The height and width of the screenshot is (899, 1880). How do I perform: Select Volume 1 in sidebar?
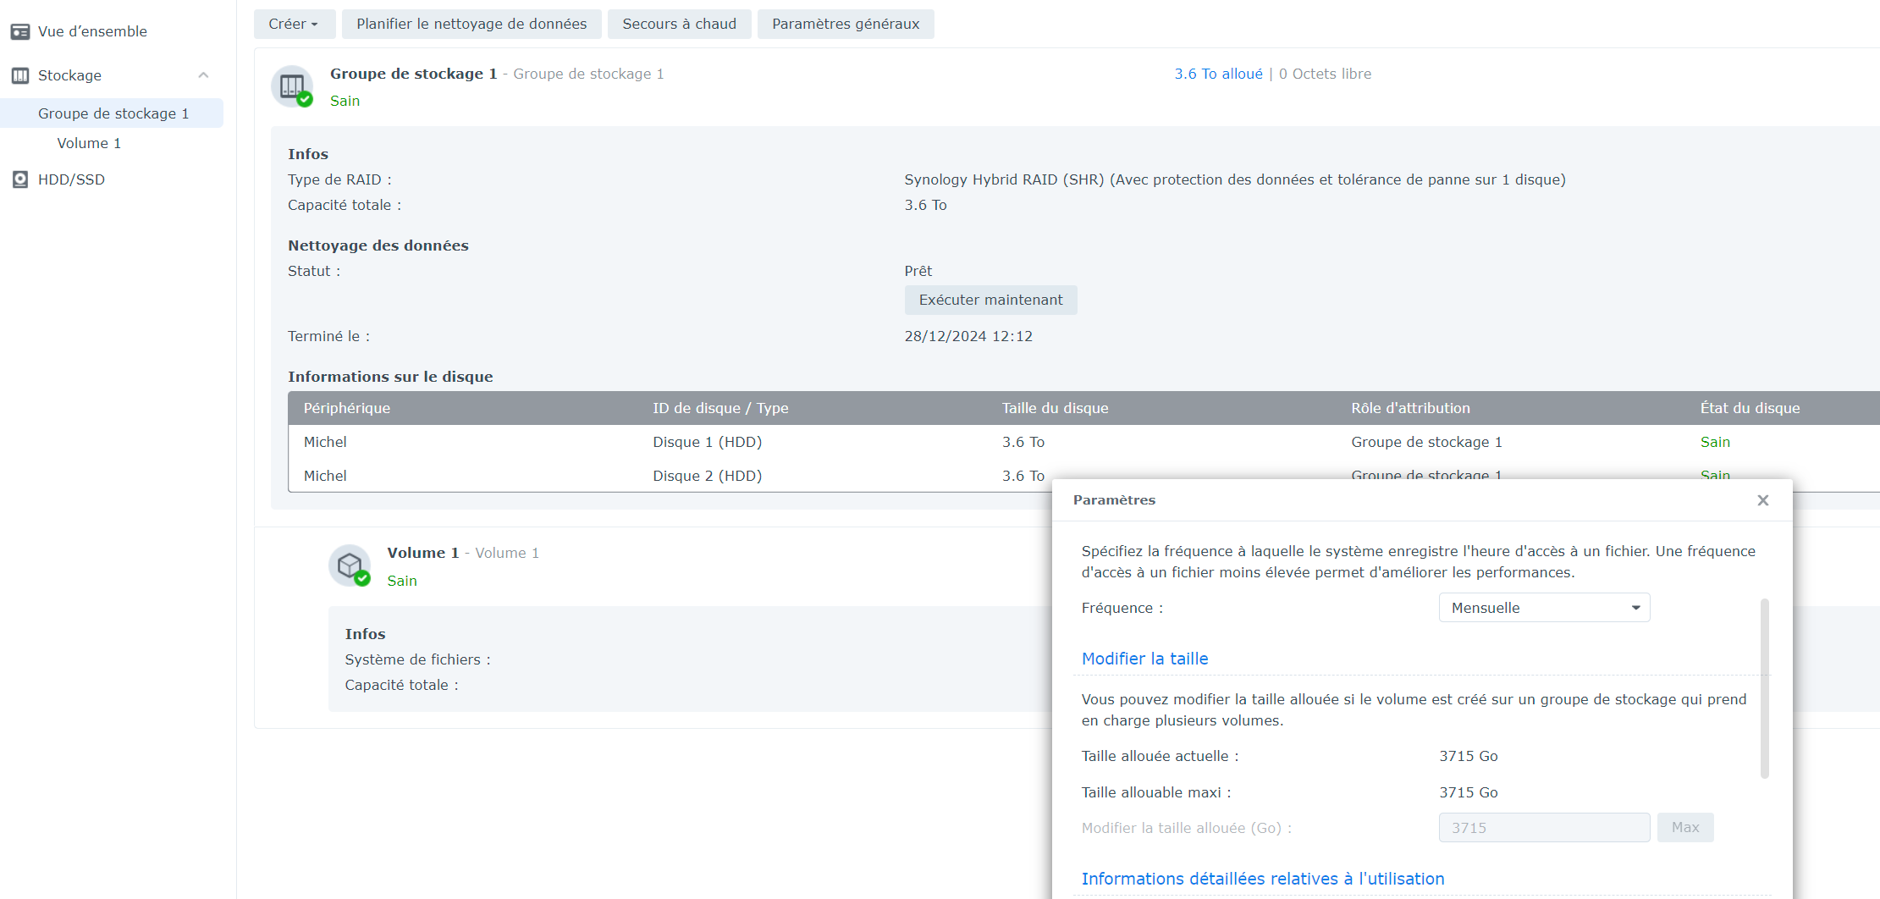click(89, 143)
